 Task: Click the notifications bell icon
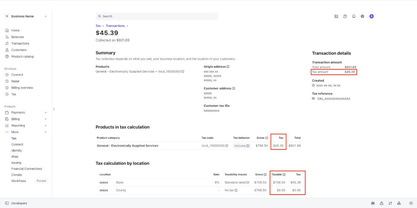[354, 16]
